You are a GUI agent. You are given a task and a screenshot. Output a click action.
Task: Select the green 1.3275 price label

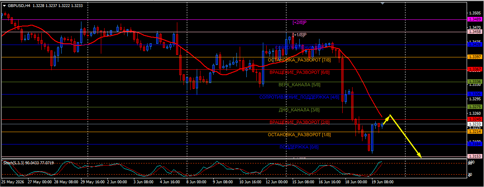[x=474, y=107]
